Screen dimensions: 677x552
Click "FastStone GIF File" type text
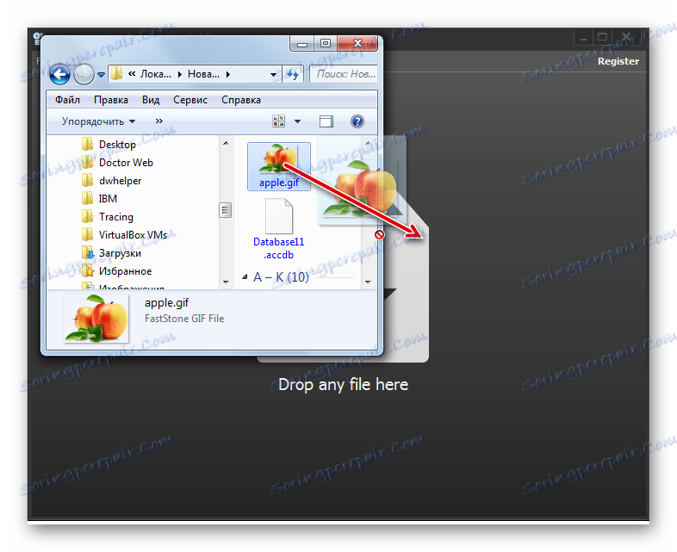pos(184,319)
